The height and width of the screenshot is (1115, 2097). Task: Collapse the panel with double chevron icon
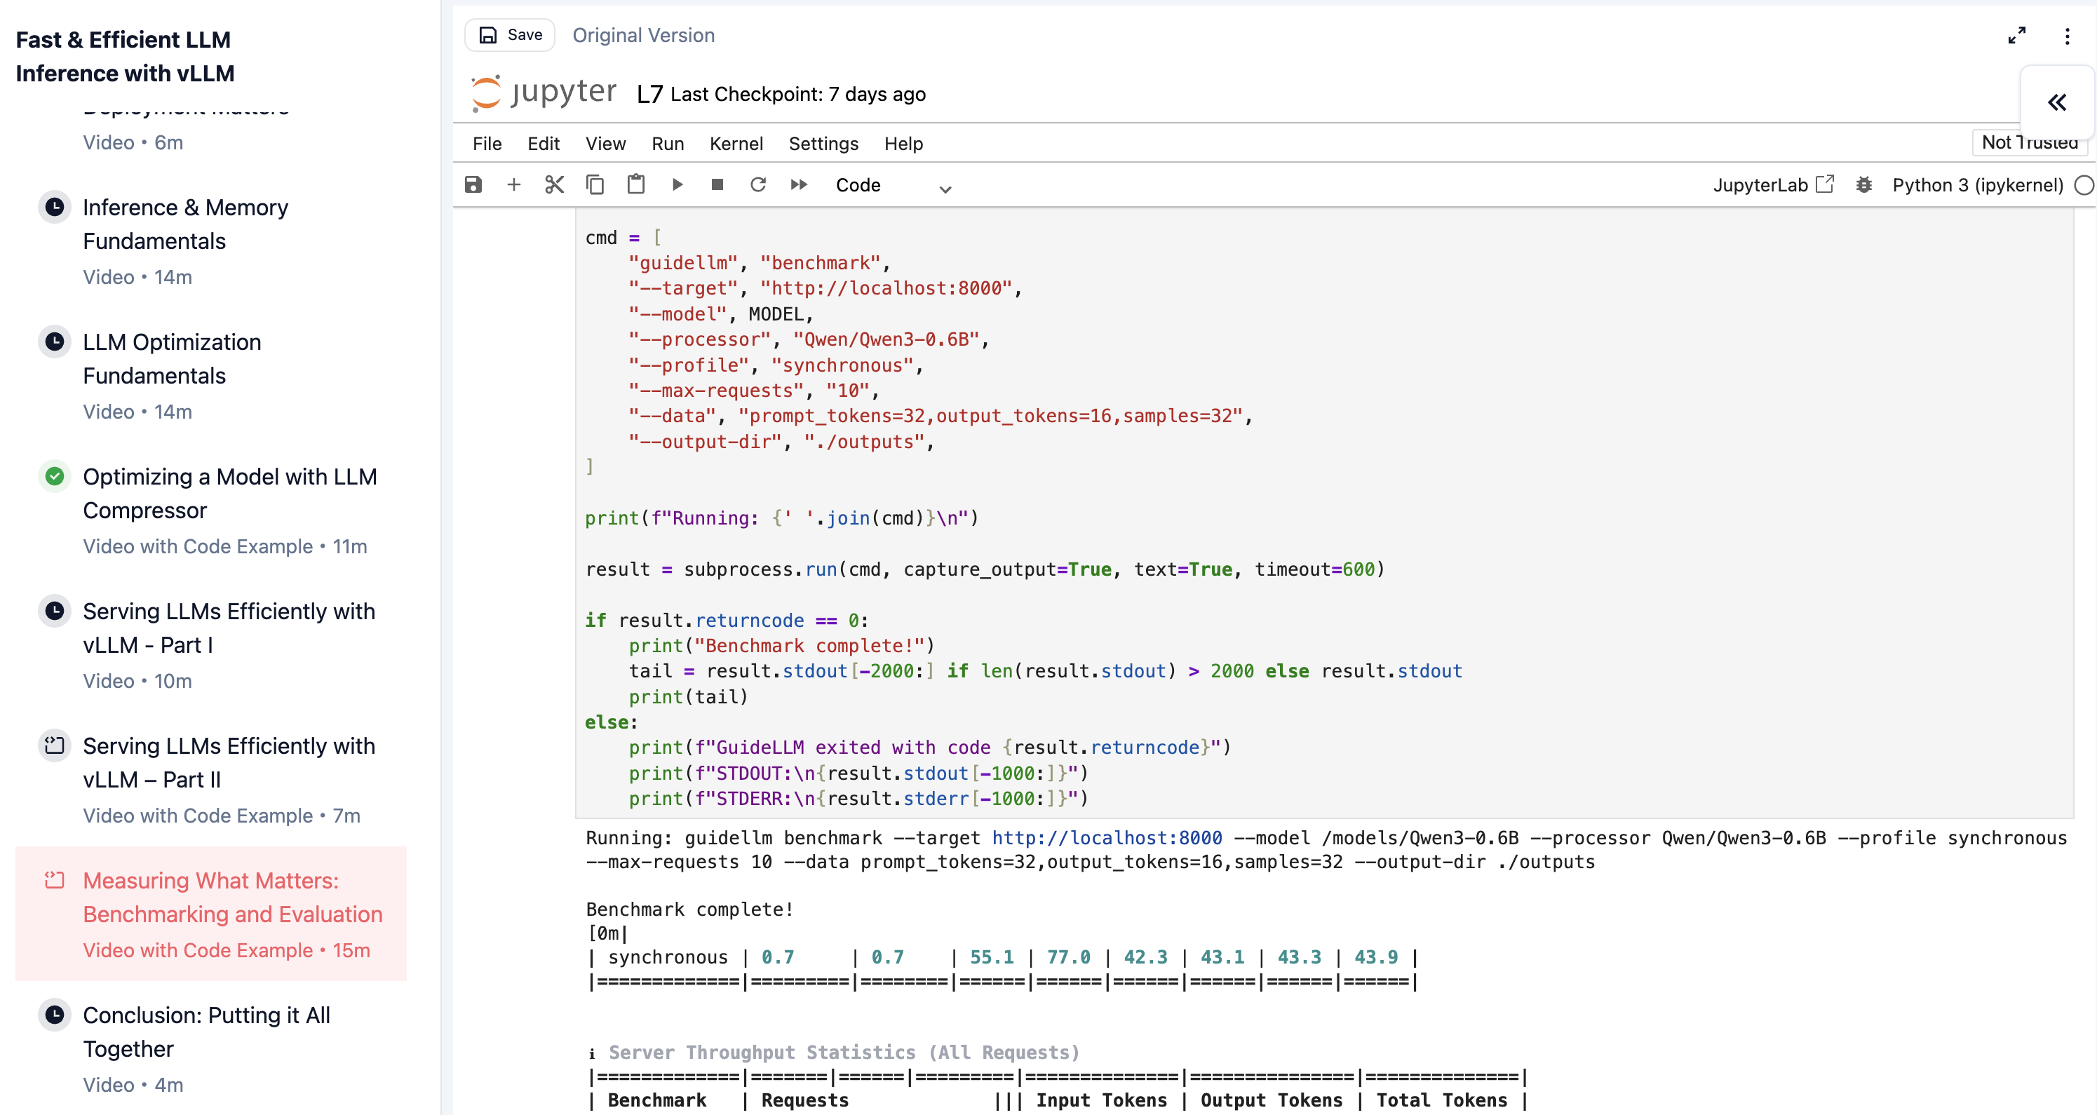[2057, 102]
